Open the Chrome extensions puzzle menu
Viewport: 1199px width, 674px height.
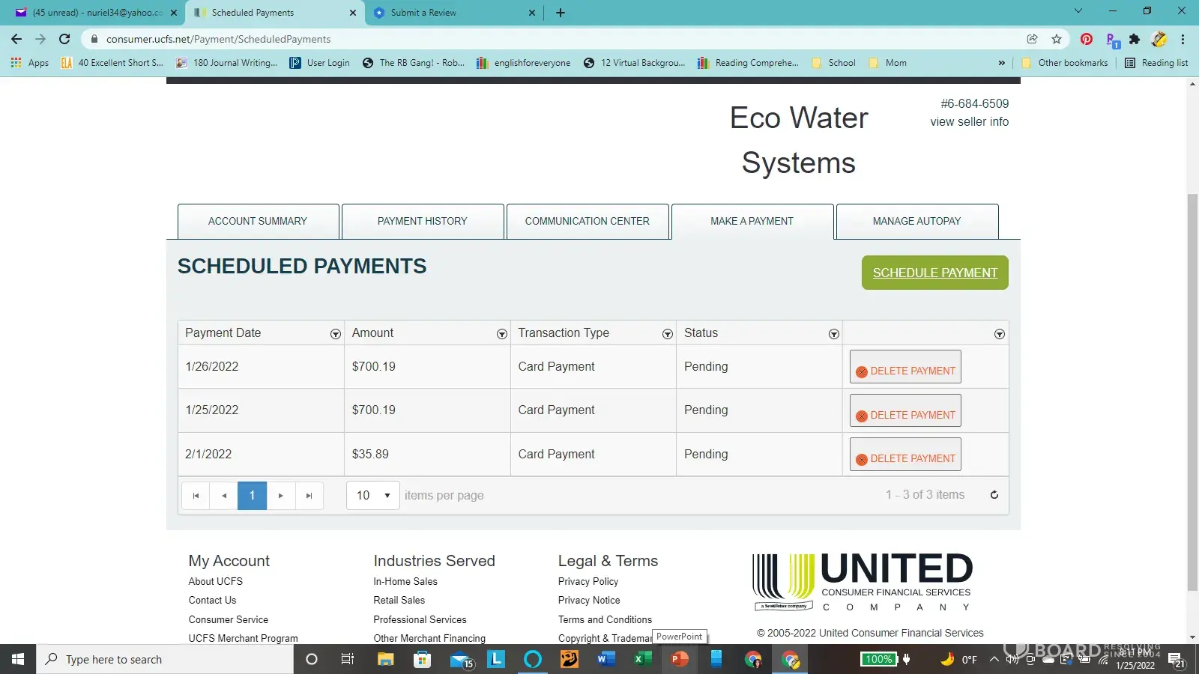pyautogui.click(x=1135, y=39)
